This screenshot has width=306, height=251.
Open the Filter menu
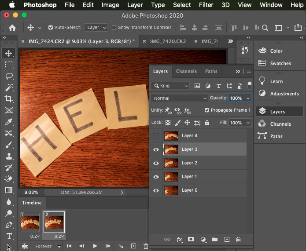tap(206, 5)
